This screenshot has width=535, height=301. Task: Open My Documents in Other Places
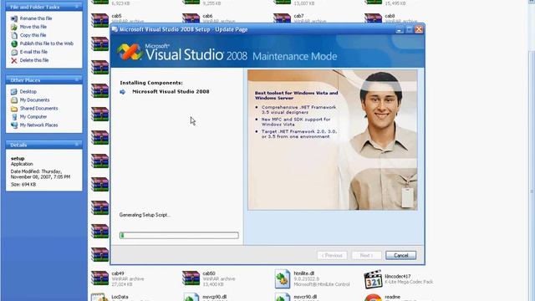coord(34,100)
